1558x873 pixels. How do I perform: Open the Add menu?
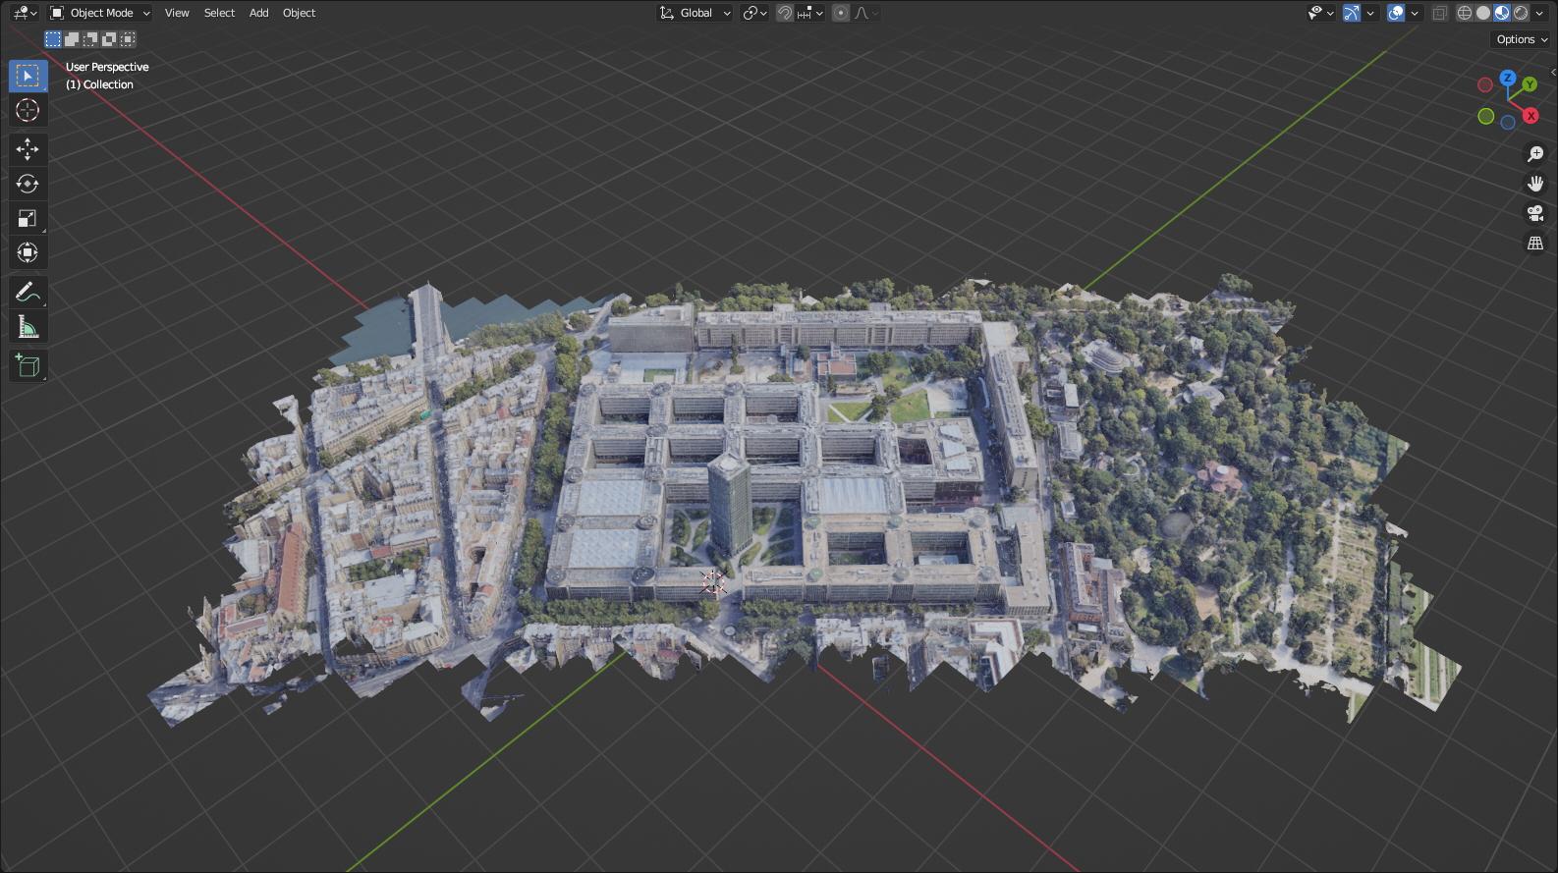(258, 13)
